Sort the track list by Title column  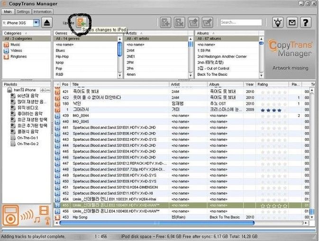pos(119,84)
